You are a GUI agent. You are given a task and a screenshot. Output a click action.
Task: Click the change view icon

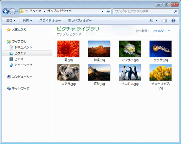click(151, 20)
